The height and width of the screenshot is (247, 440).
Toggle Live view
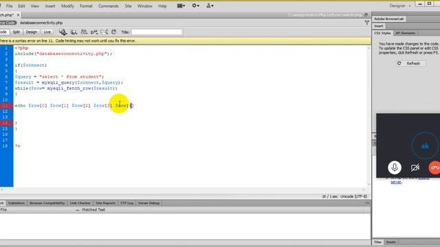tap(47, 32)
